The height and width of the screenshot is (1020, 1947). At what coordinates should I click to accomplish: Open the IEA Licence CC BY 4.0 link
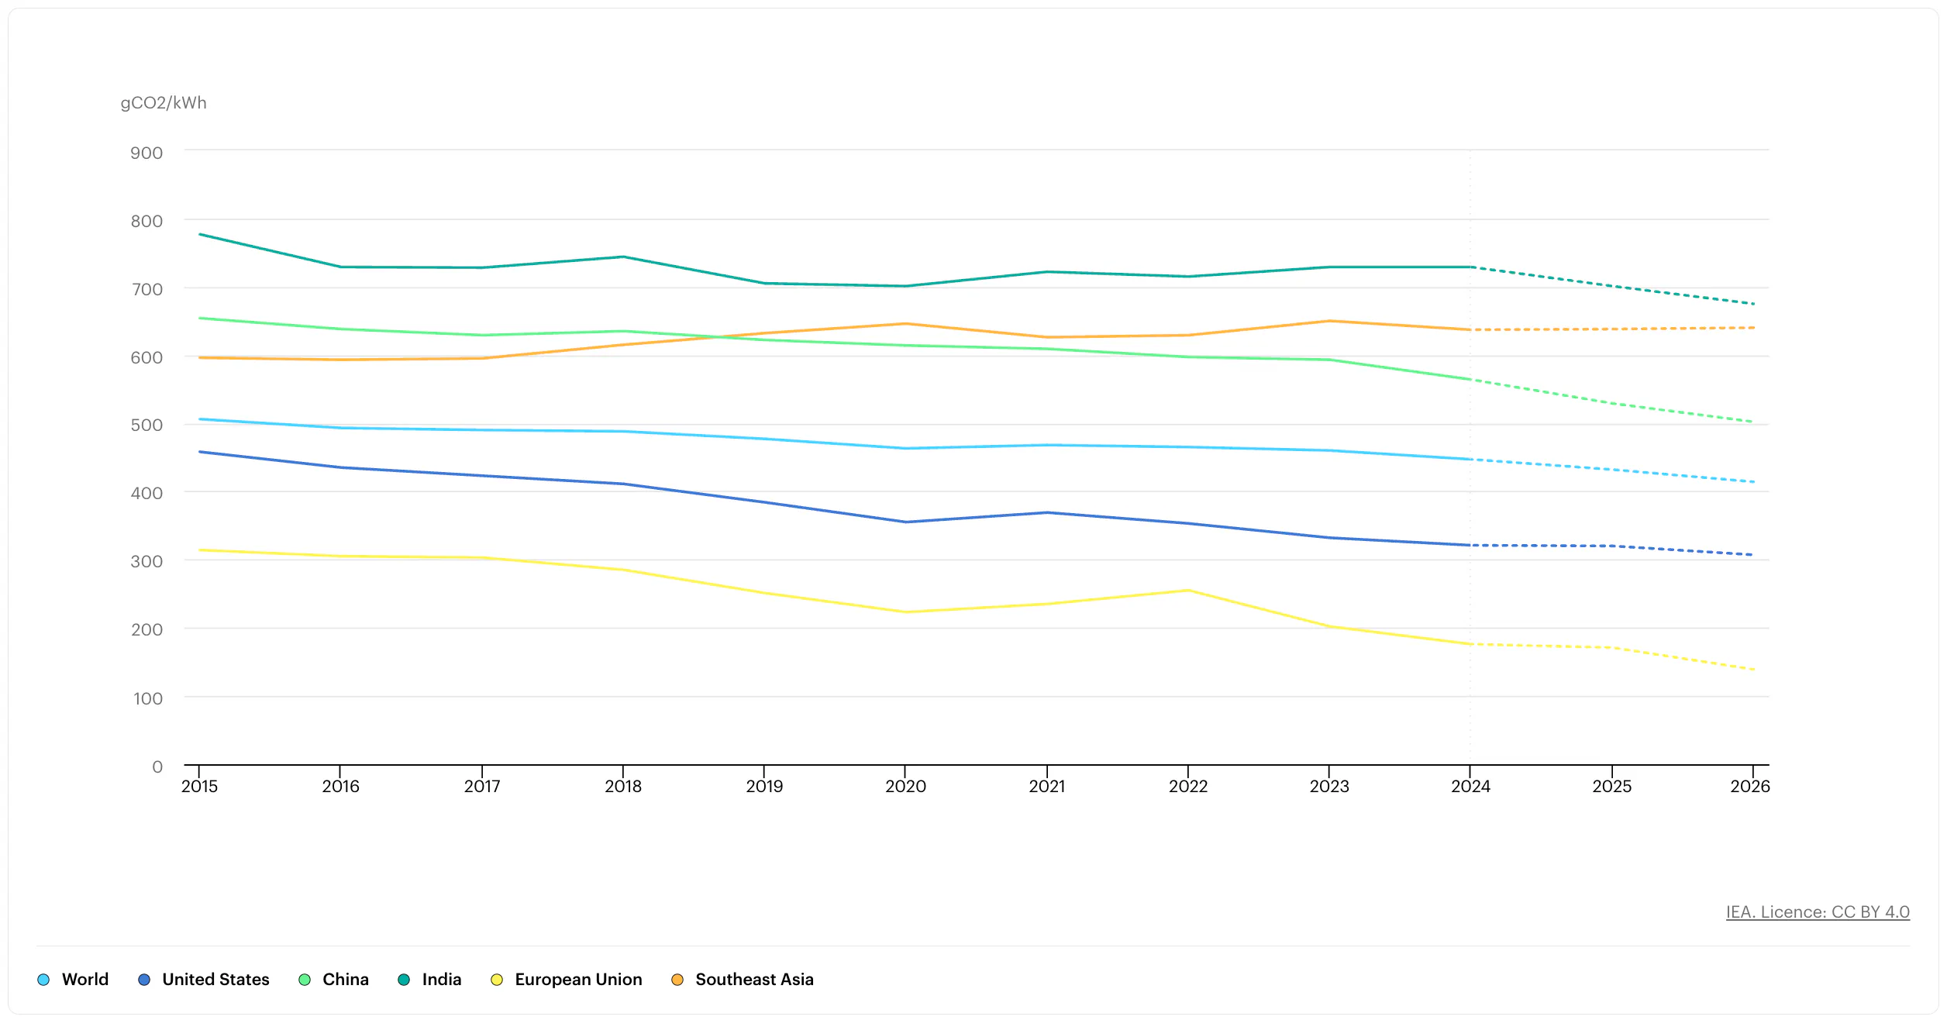pos(1817,912)
